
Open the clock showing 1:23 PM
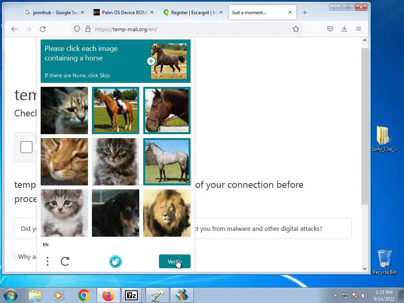pos(384,296)
